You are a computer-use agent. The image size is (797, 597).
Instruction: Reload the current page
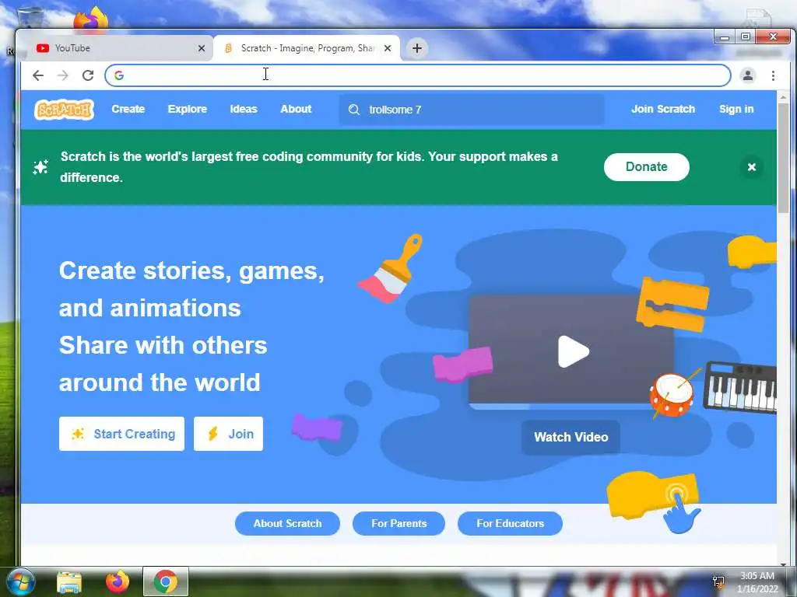88,75
